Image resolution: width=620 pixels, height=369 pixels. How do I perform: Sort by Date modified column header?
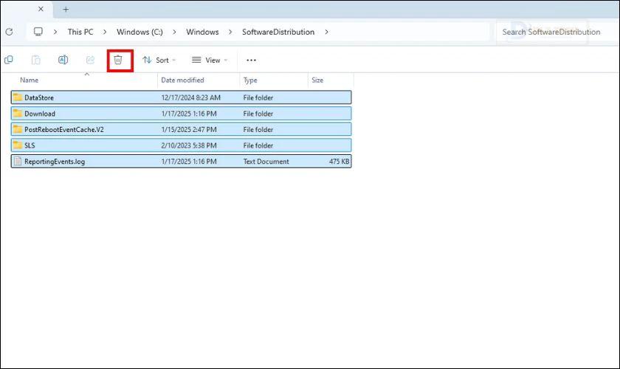[x=182, y=80]
